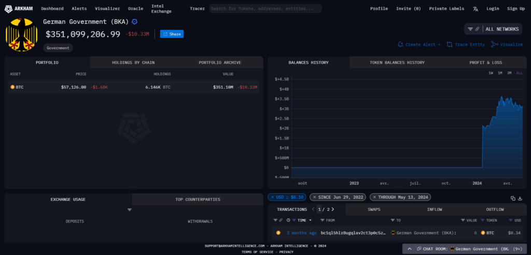Open Oracle from the top navigation

pos(135,9)
